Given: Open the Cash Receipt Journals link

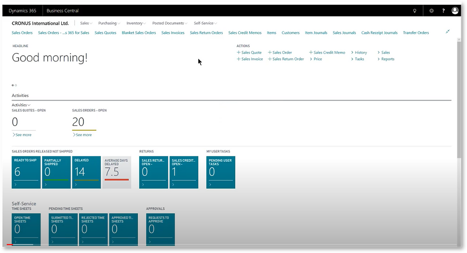Looking at the screenshot, I should click(x=379, y=33).
